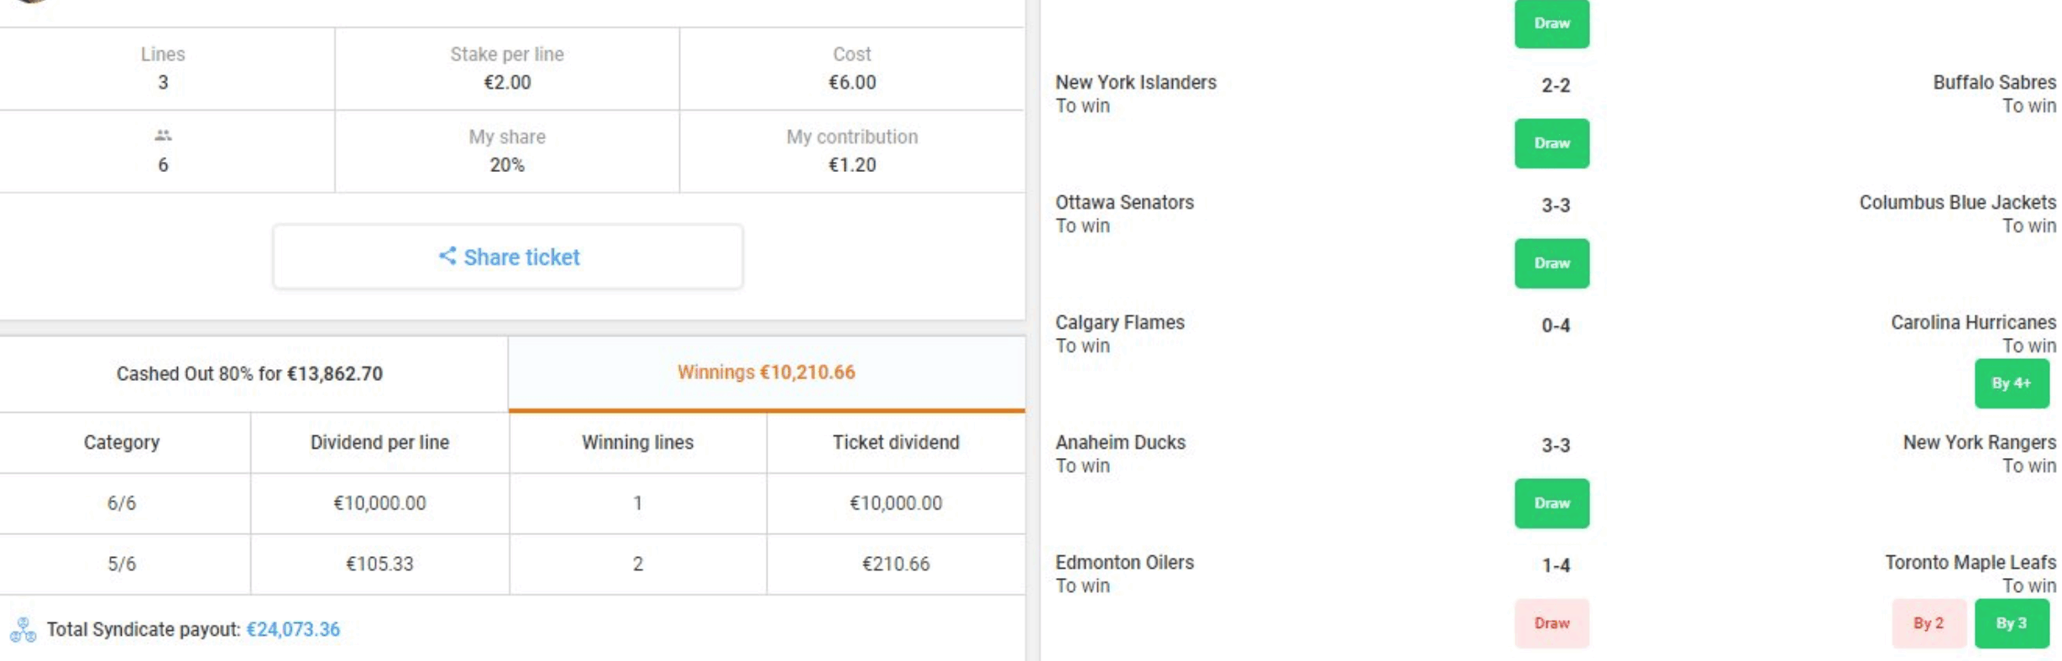Toggle the By 4+ pick for Carolina Hurricanes
Image resolution: width=2062 pixels, height=661 pixels.
coord(2012,383)
